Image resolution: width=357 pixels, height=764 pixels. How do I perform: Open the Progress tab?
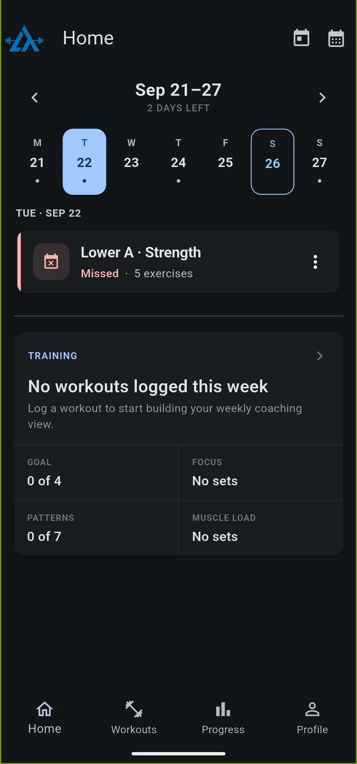223,717
